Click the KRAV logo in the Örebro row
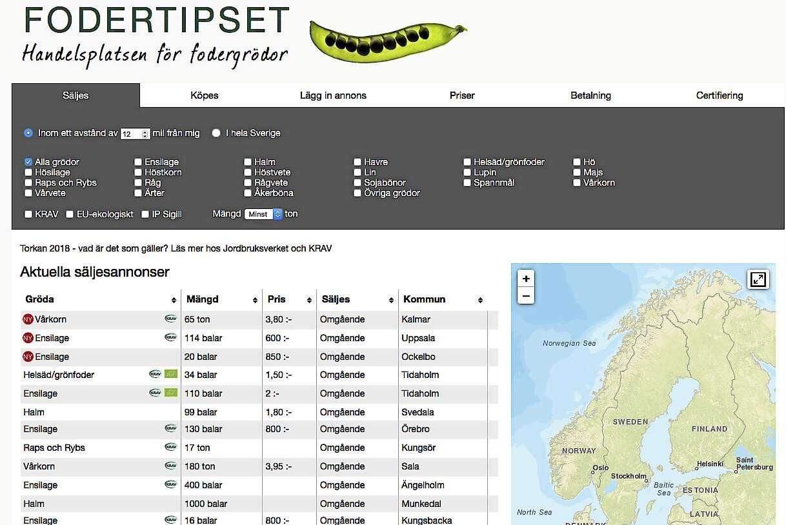This screenshot has height=525, width=786. pyautogui.click(x=170, y=429)
